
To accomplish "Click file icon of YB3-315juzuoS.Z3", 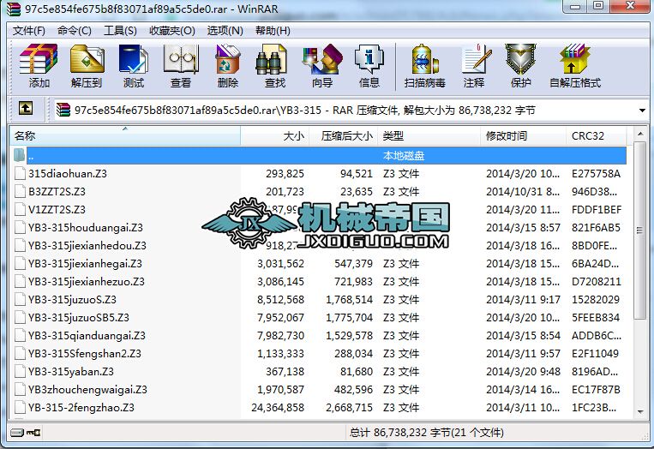I will click(x=20, y=299).
